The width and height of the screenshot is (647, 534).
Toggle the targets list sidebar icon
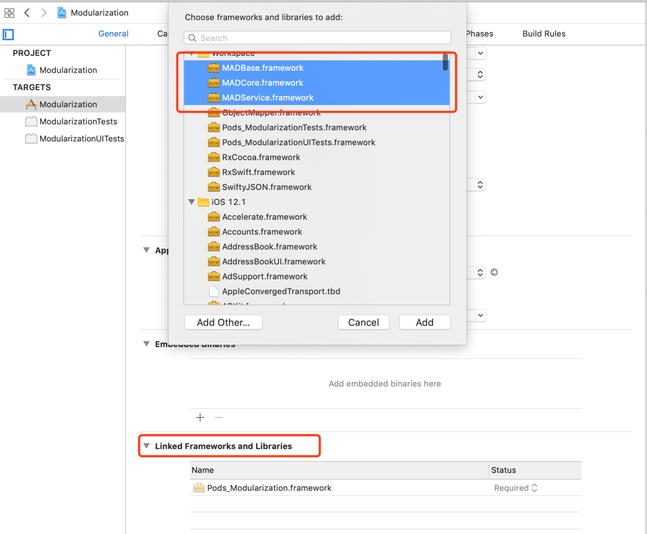coord(8,34)
